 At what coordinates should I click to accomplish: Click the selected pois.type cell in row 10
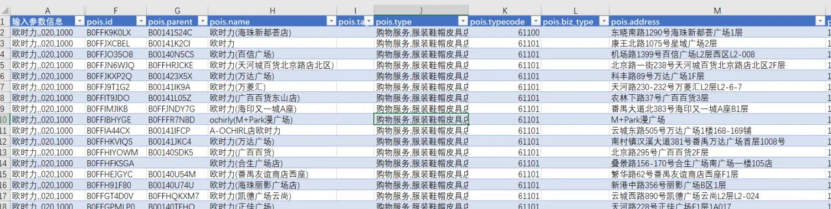coord(421,119)
